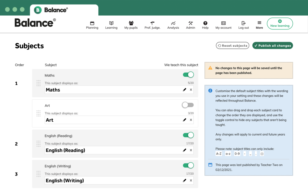
Task: Select the Balance browser tab
Action: 64,10
